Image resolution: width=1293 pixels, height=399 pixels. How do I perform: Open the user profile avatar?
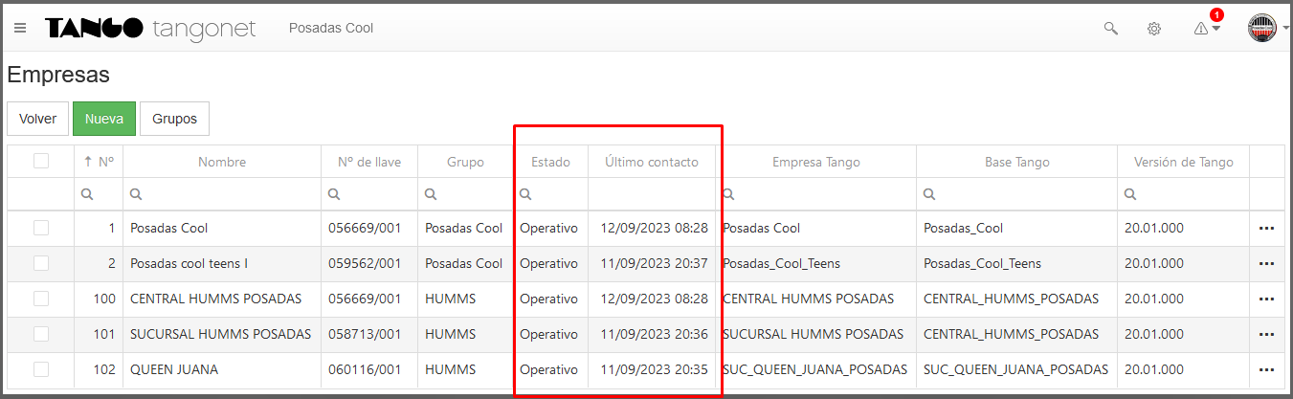(1262, 28)
